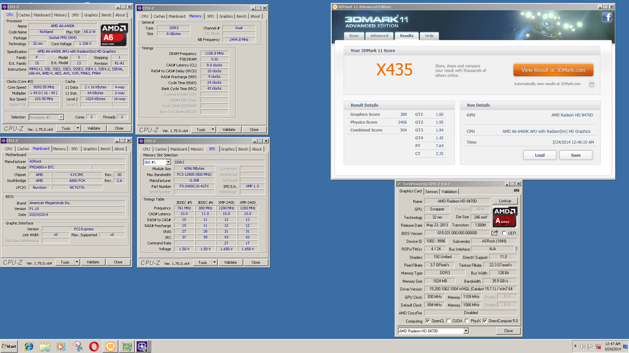Switch to Advanced tab in 3DMark 11
This screenshot has width=629, height=353.
tap(379, 36)
